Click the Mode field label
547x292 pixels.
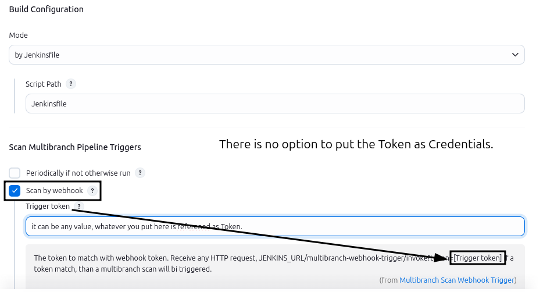19,35
